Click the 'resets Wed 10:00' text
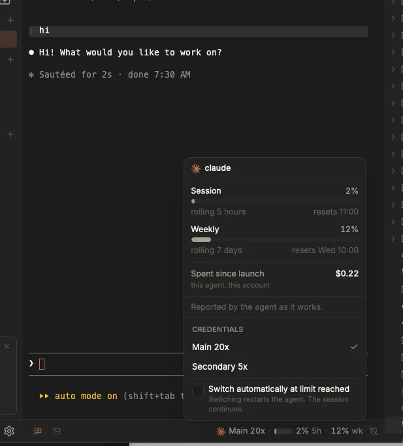This screenshot has width=403, height=446. click(x=325, y=250)
